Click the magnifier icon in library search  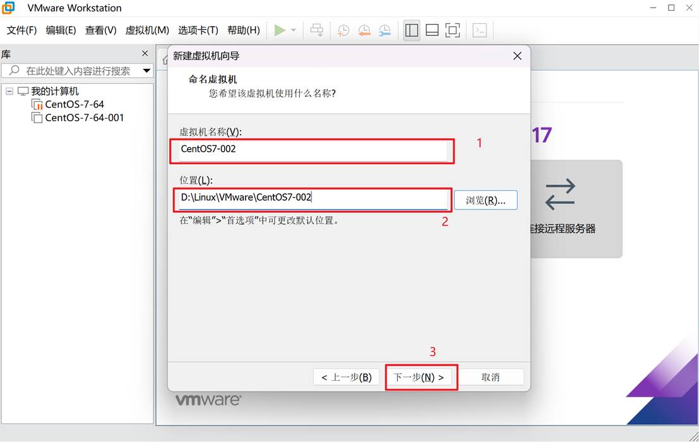tap(15, 70)
